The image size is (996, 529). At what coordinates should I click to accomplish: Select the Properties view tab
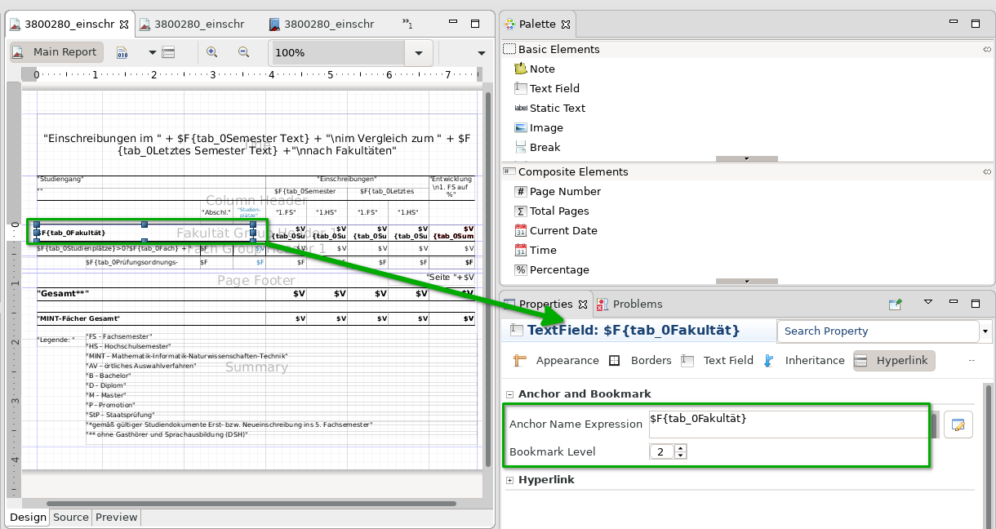(545, 304)
